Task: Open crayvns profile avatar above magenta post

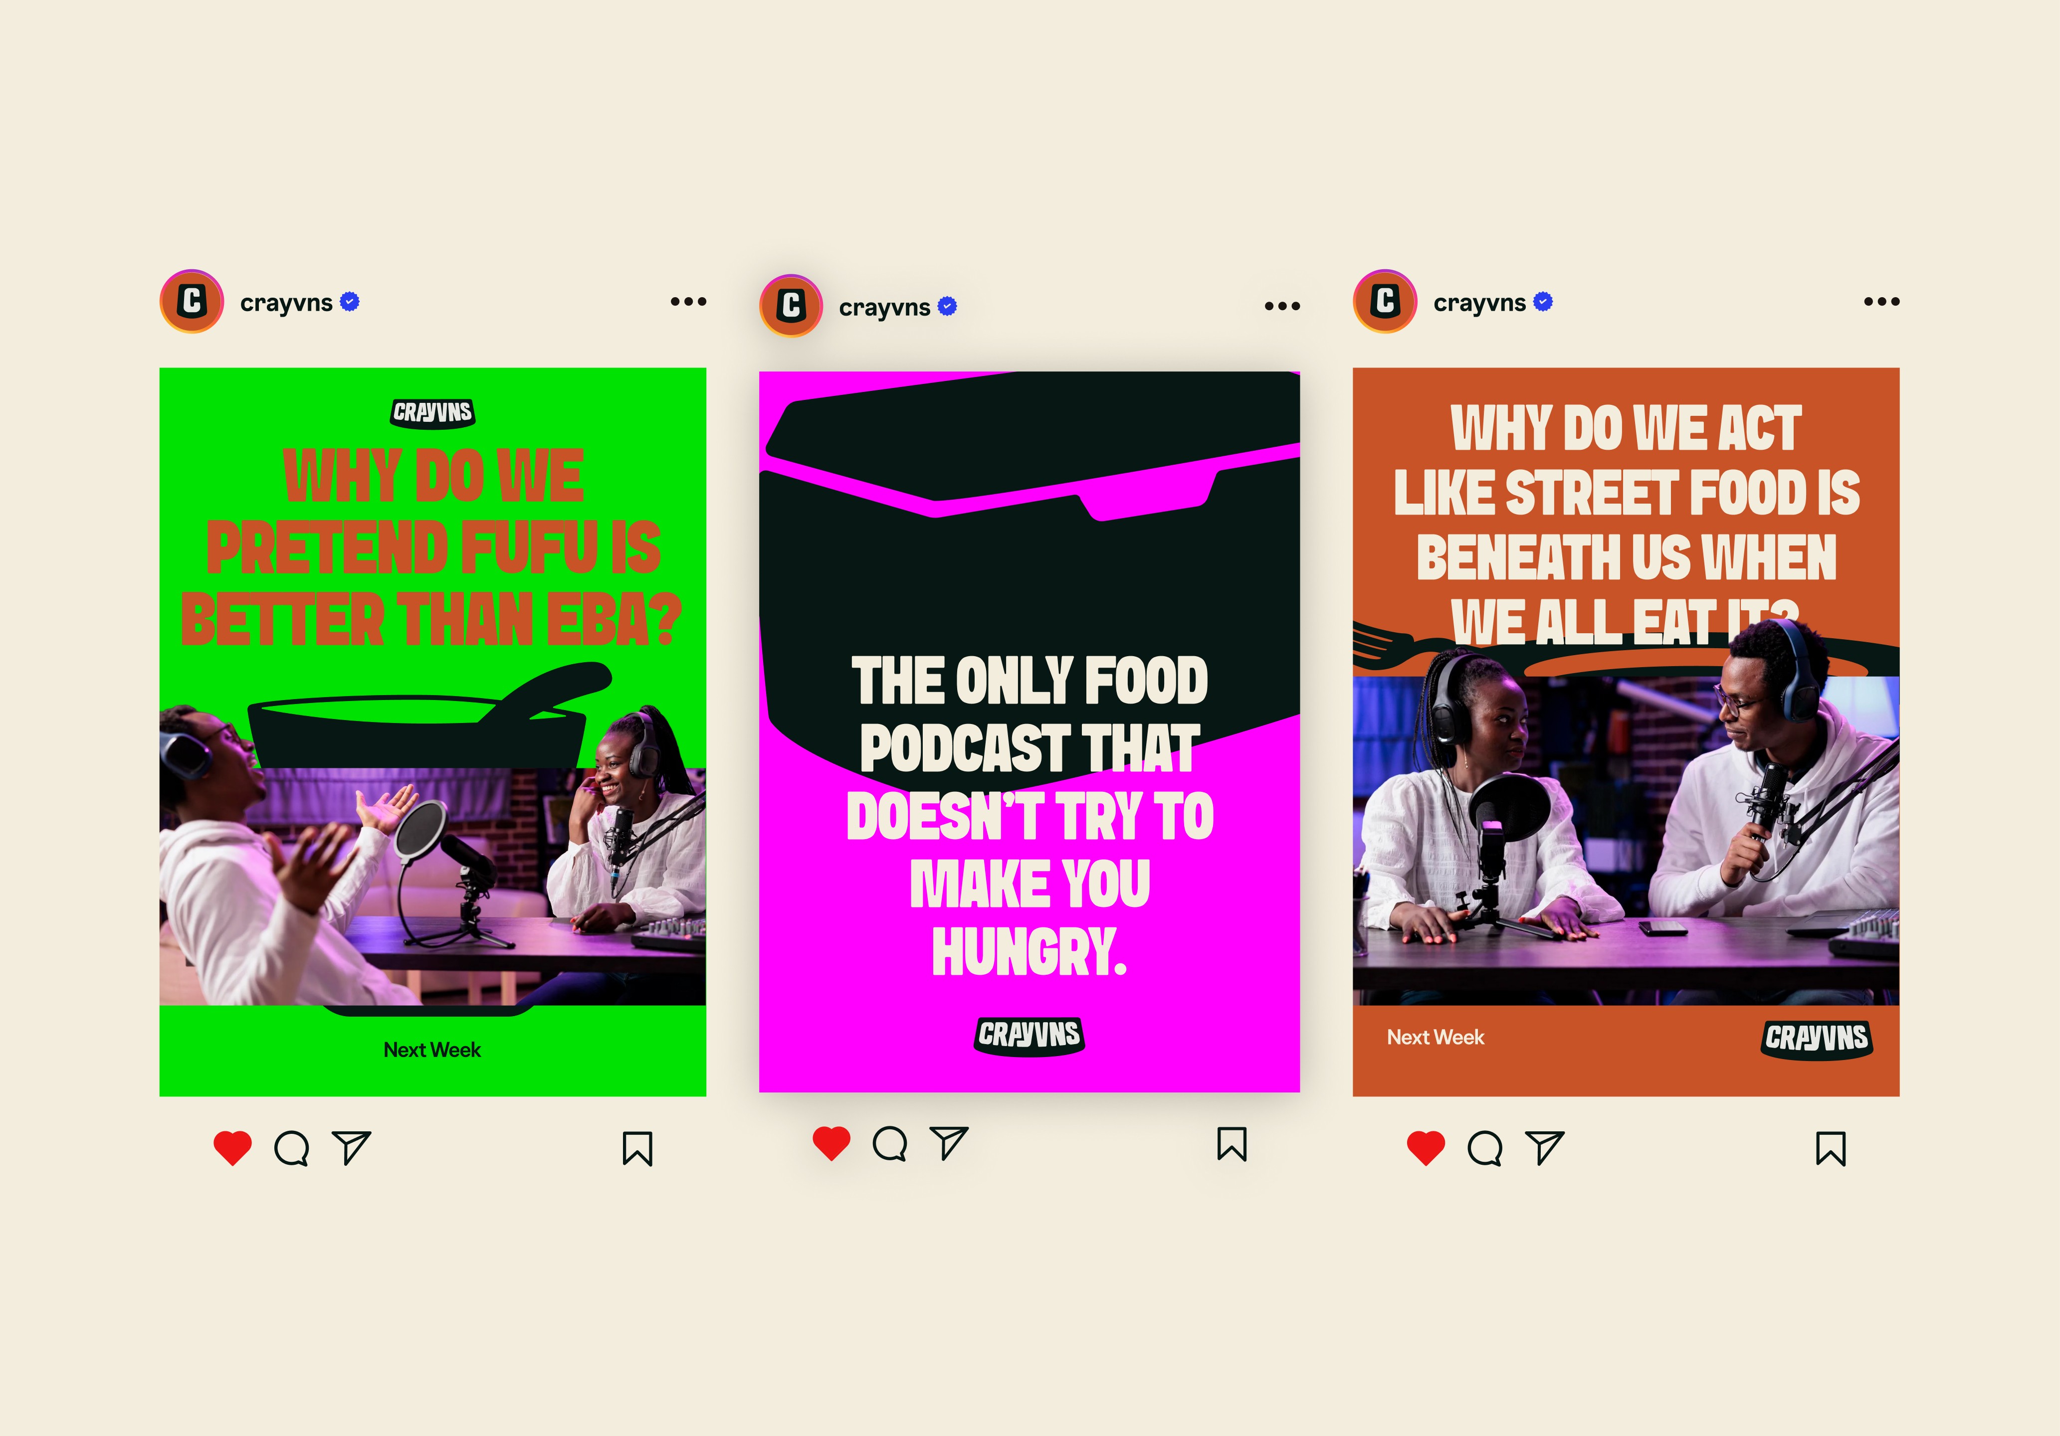Action: click(791, 306)
